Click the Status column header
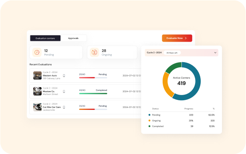Image resolution: width=246 pixels, height=154 pixels. pyautogui.click(x=155, y=109)
